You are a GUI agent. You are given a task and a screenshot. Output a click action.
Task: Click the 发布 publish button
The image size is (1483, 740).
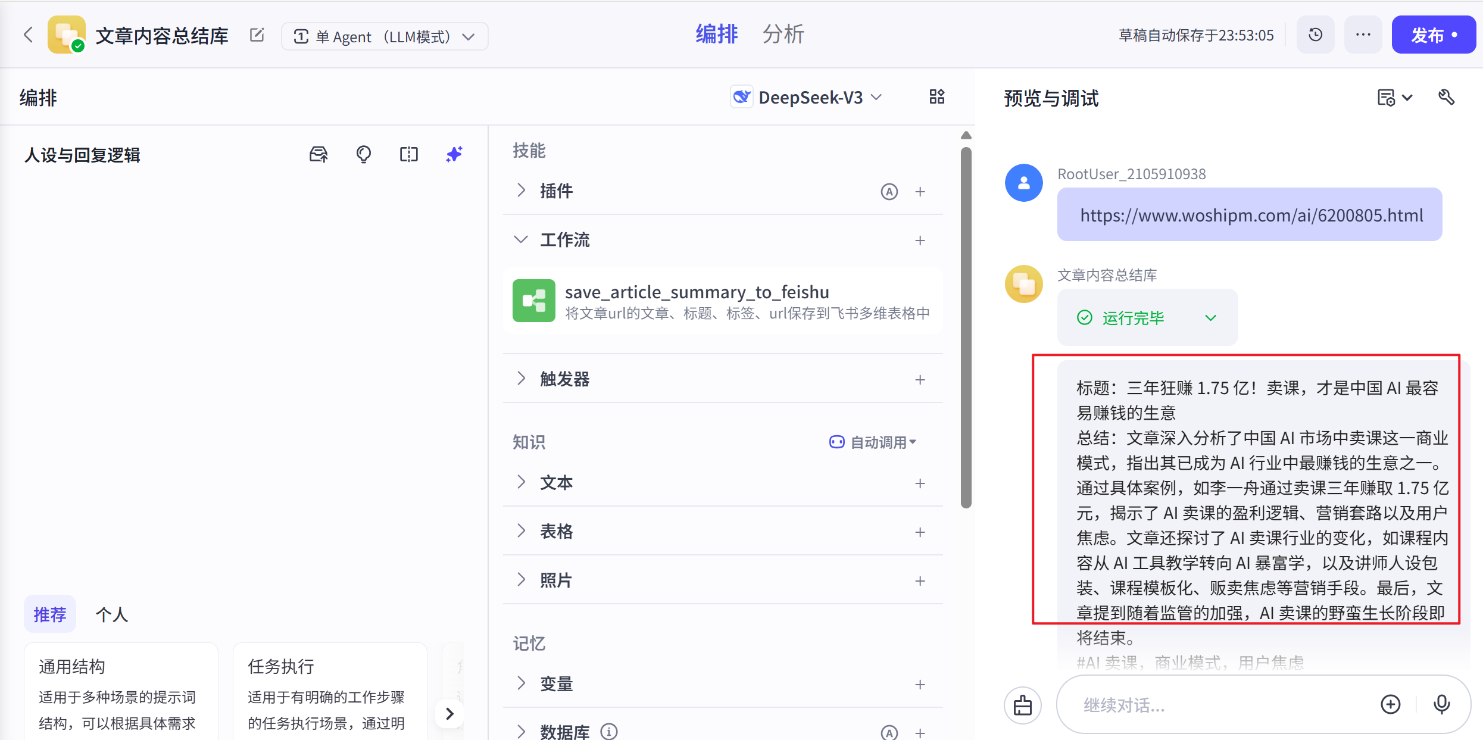1433,35
